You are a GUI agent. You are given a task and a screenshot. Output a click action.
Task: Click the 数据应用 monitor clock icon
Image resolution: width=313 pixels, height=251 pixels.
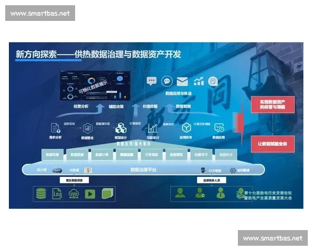pyautogui.click(x=219, y=128)
